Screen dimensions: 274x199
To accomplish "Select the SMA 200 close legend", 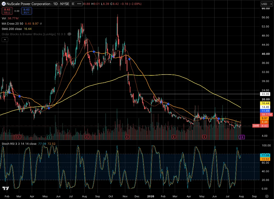I will 12,29.
